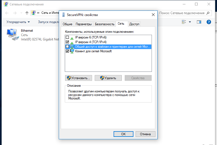Uncheck Клиент для сетей Microsoft checkbox
The height and width of the screenshot is (145, 217).
pos(67,51)
